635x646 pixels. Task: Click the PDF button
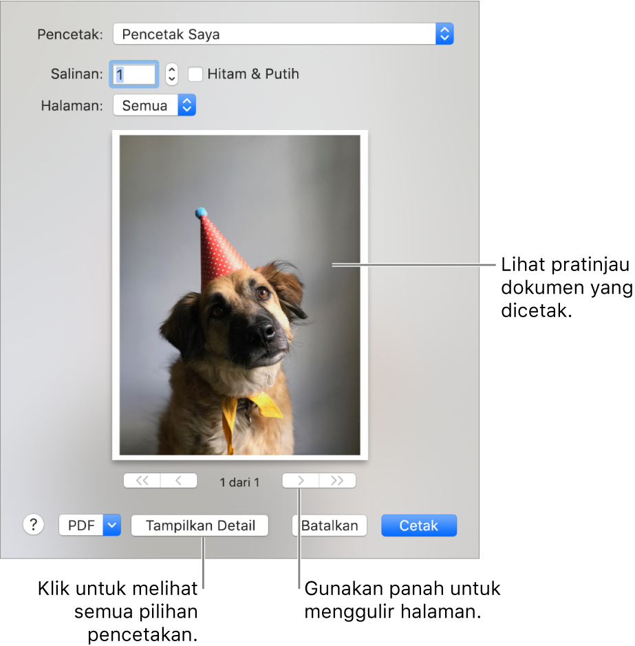click(x=81, y=525)
